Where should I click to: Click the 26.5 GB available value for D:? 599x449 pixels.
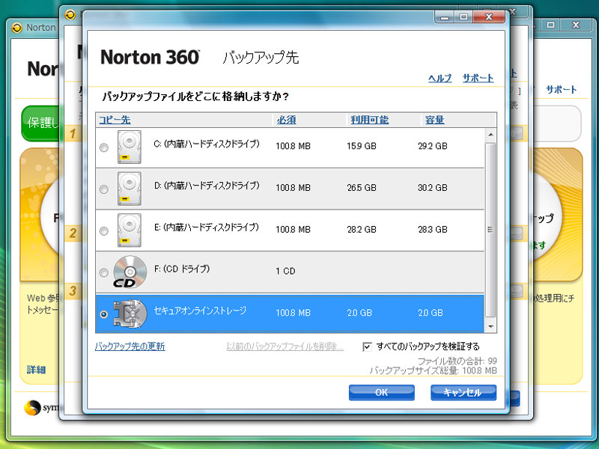(x=362, y=188)
